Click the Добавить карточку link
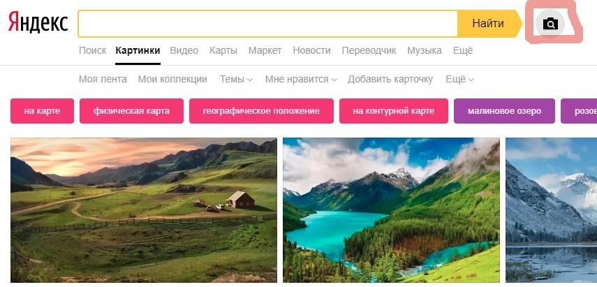This screenshot has height=287, width=597. [x=390, y=79]
